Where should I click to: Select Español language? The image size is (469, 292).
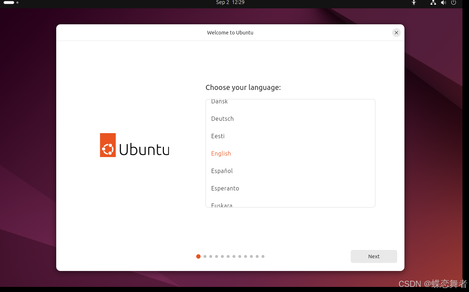(290, 171)
